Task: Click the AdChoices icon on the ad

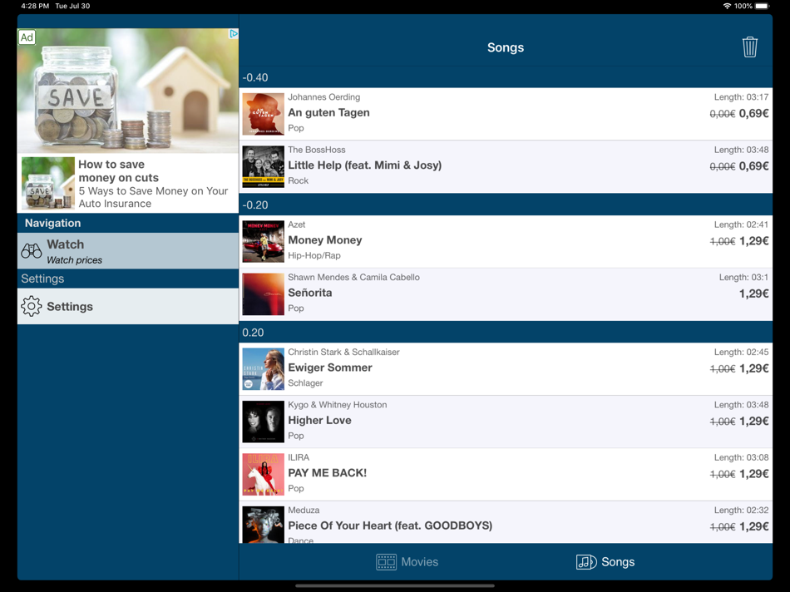Action: pyautogui.click(x=234, y=34)
